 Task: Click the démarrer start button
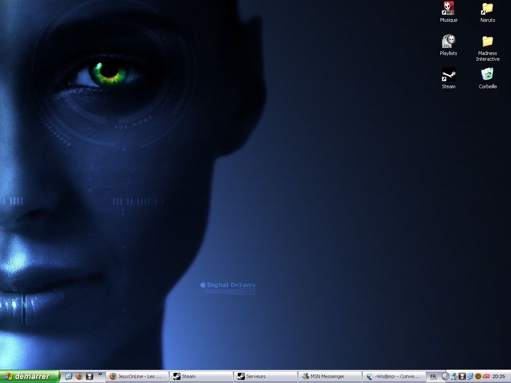pos(30,376)
